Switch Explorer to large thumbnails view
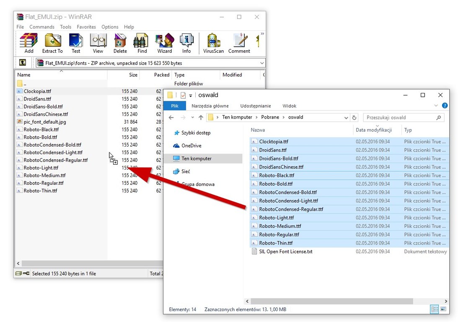461x322 pixels. click(443, 309)
